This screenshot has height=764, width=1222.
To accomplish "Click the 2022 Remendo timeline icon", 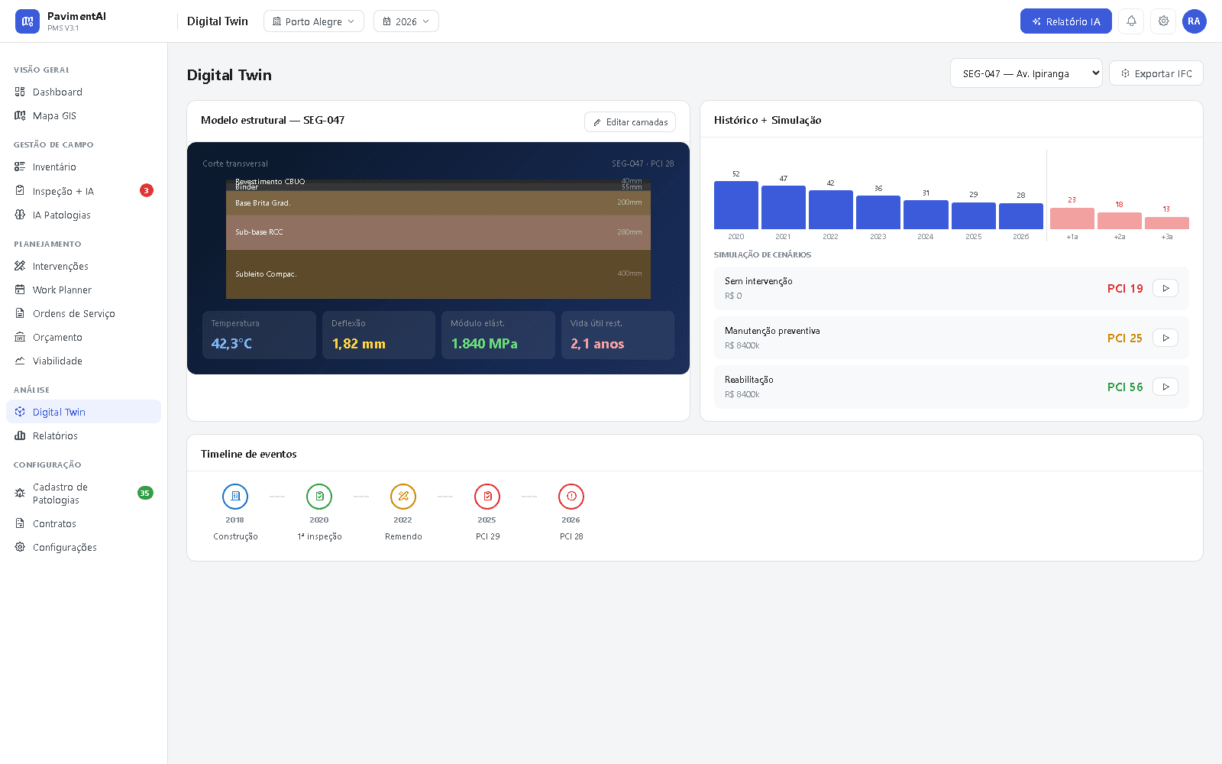I will (403, 497).
